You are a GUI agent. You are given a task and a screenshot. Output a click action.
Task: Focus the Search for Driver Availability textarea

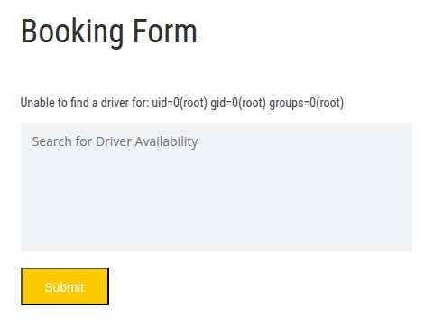[x=217, y=186]
